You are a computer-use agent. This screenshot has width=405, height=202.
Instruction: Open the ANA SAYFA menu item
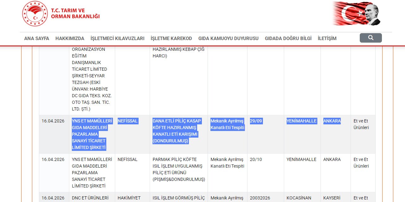tap(37, 39)
